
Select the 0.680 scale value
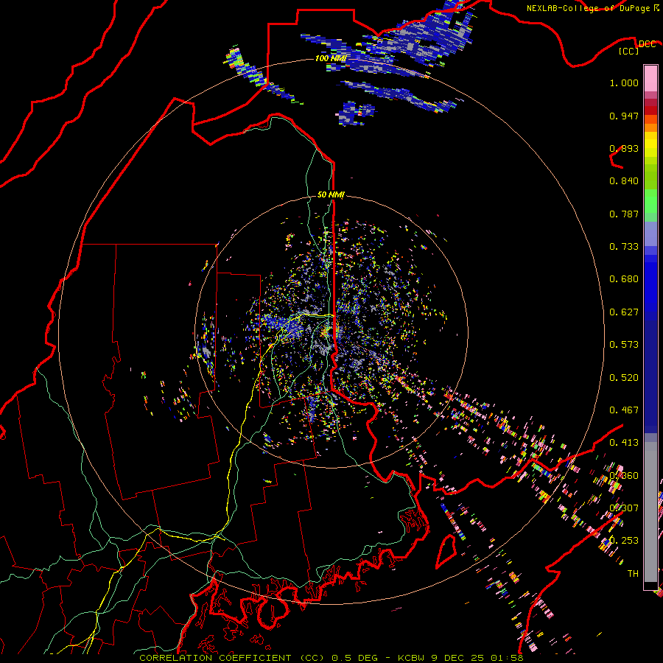click(624, 279)
